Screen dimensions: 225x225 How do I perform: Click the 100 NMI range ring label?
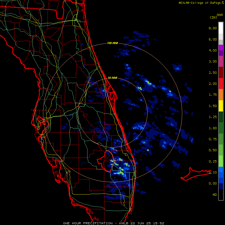click(112, 43)
